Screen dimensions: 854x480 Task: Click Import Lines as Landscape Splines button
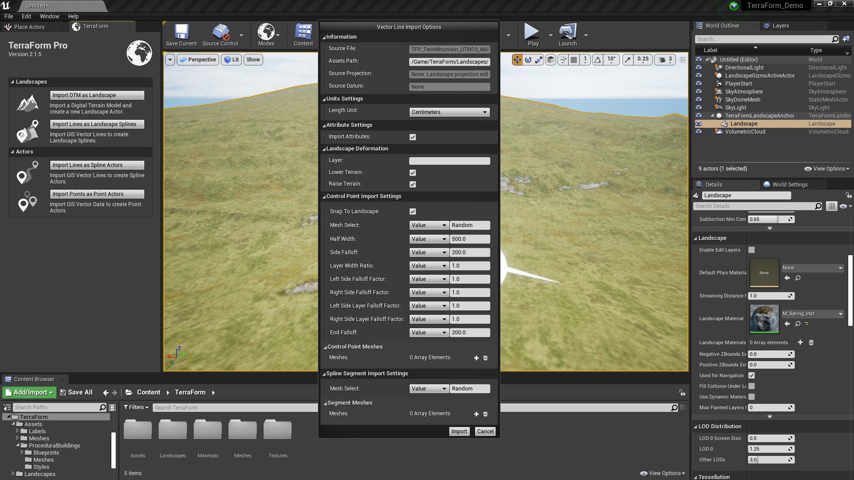click(x=97, y=124)
